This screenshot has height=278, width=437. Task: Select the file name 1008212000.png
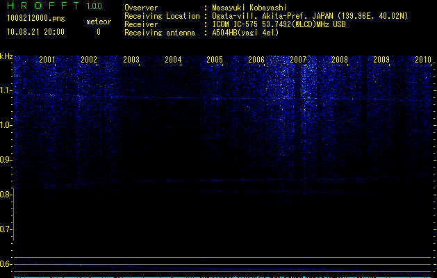(36, 19)
